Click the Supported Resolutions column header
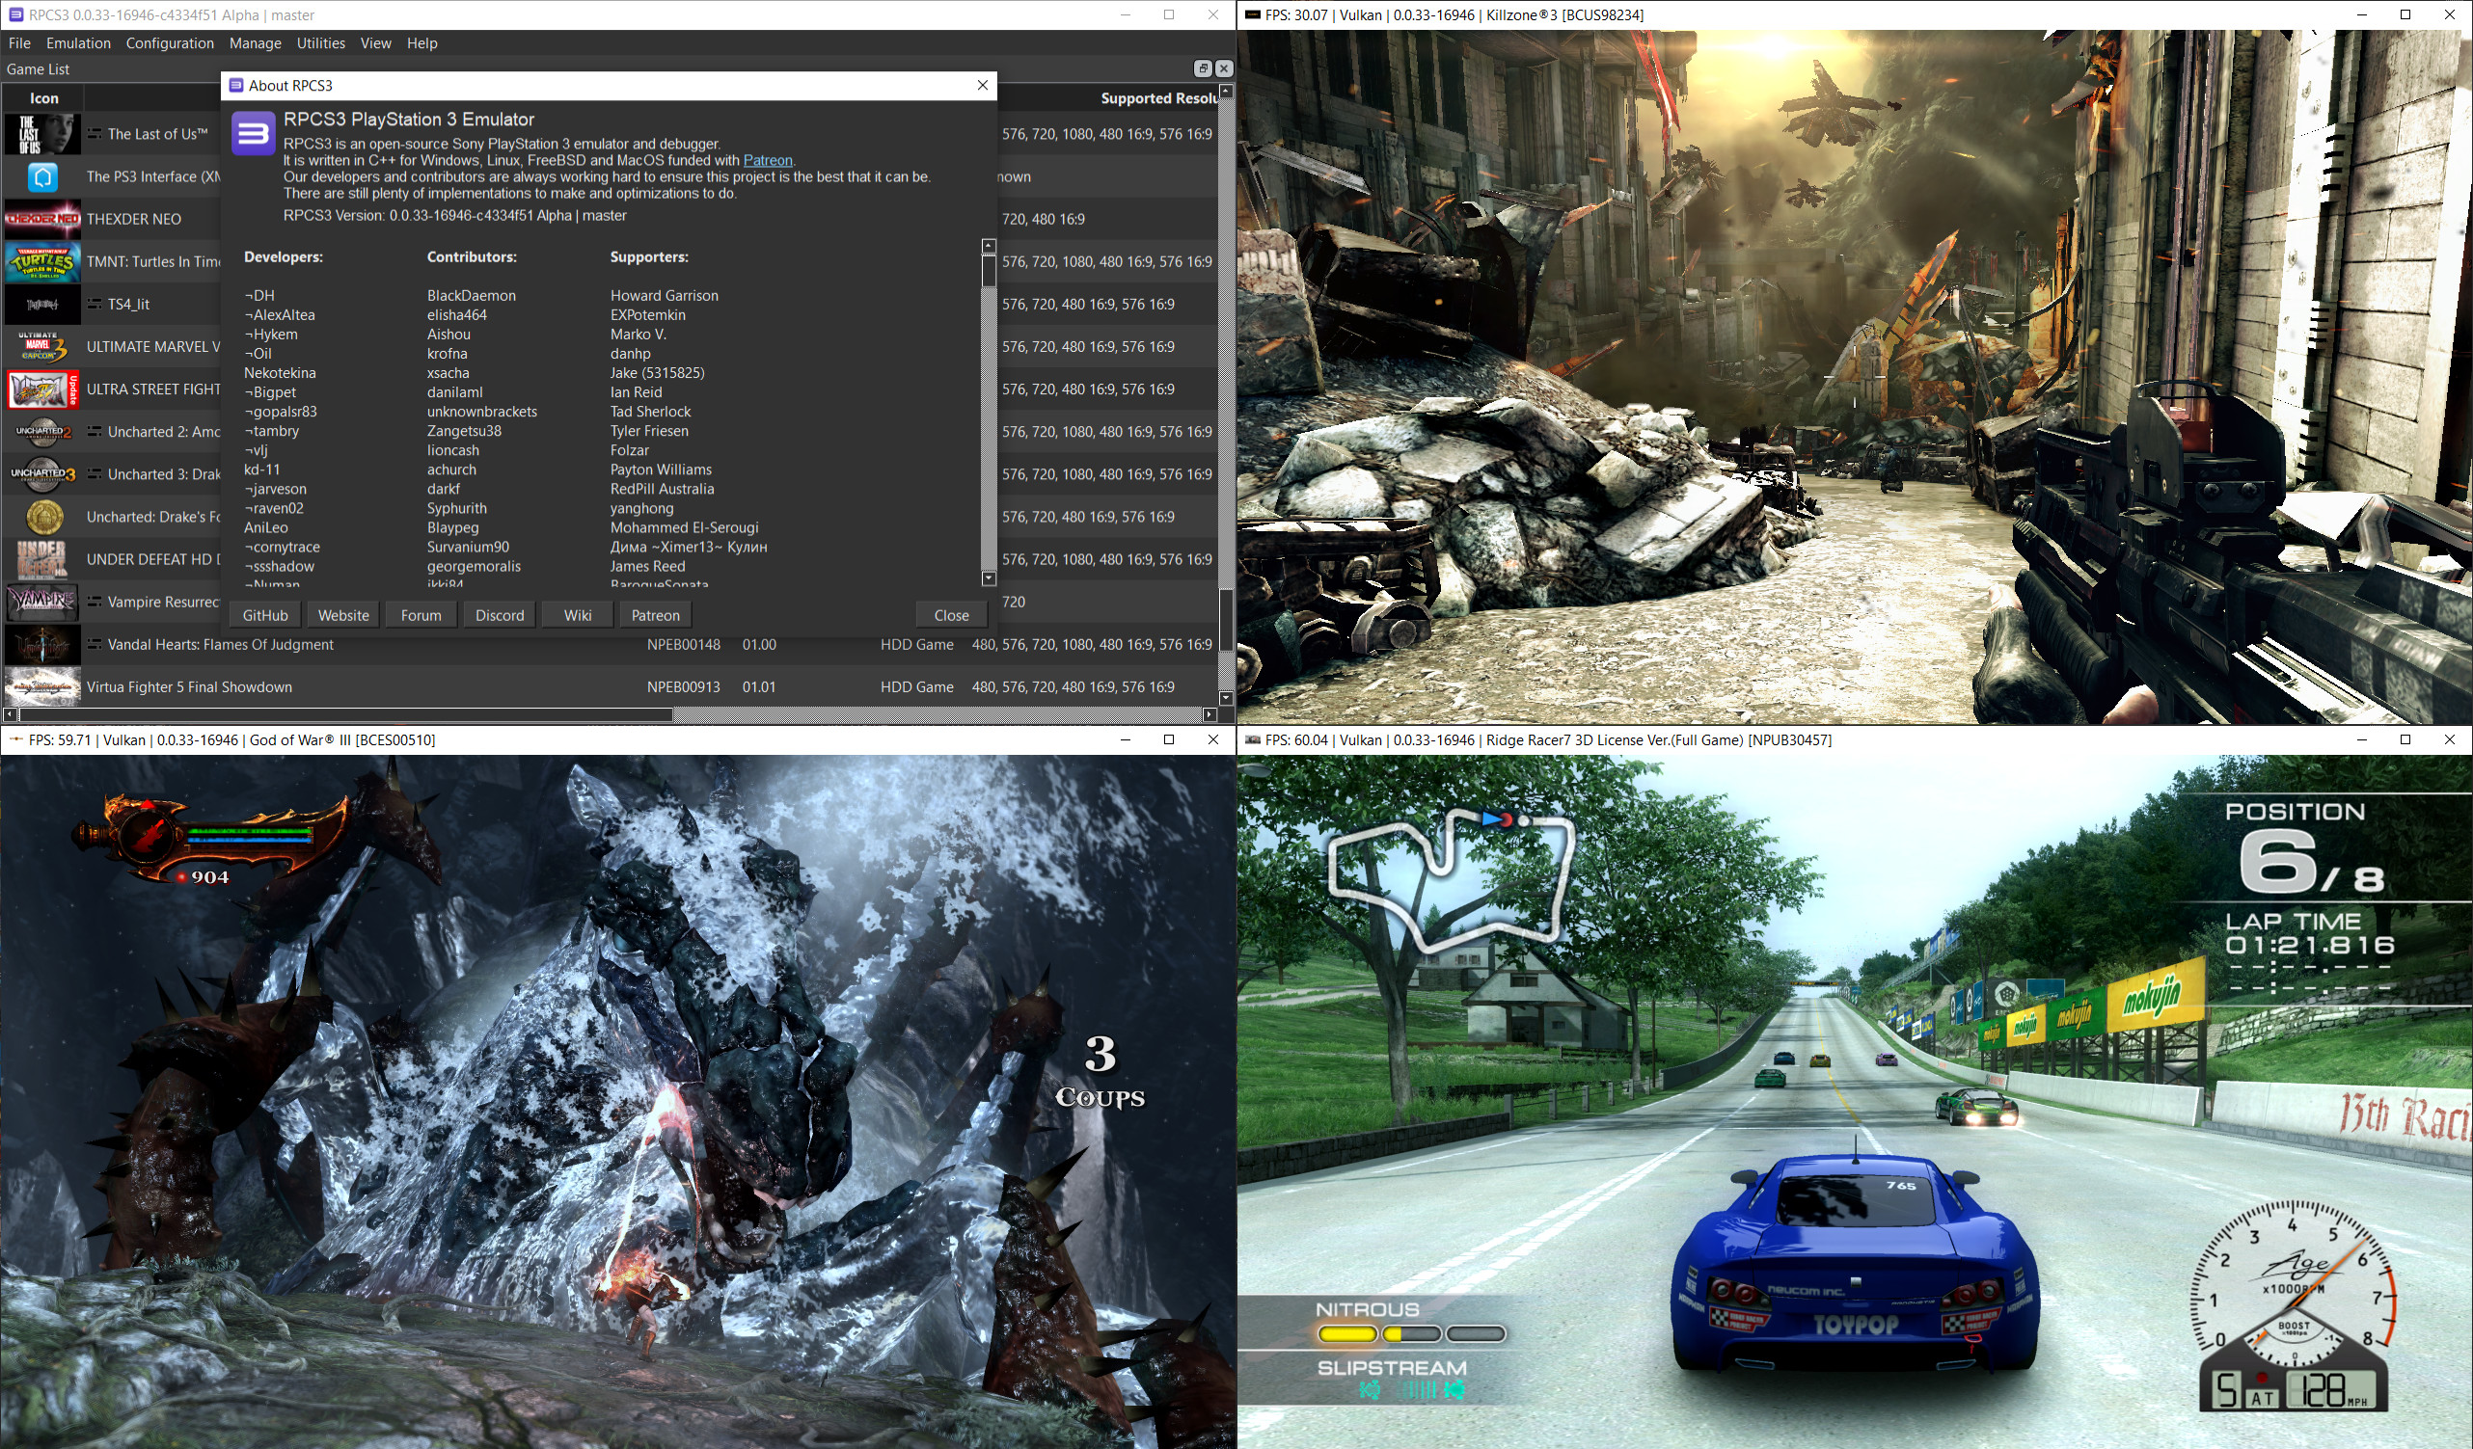This screenshot has width=2473, height=1449. 1158,98
